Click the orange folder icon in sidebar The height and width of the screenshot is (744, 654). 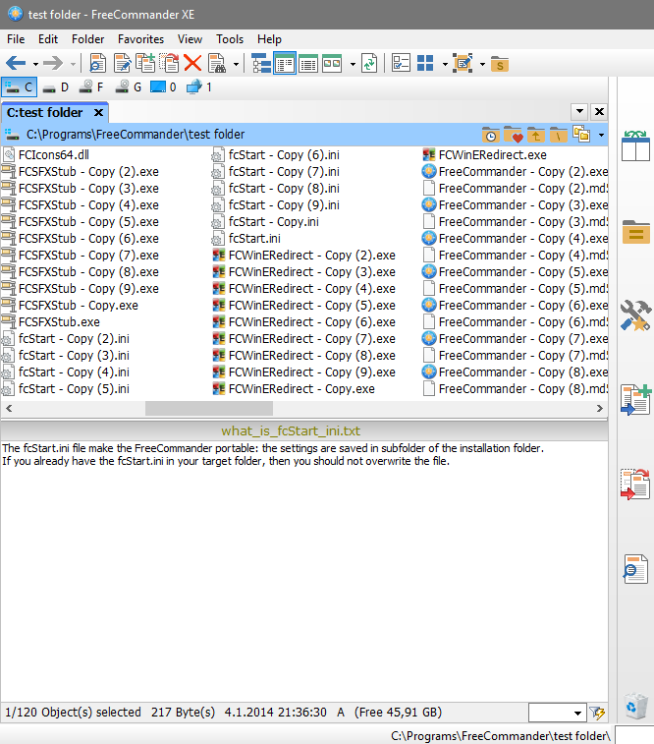click(636, 232)
